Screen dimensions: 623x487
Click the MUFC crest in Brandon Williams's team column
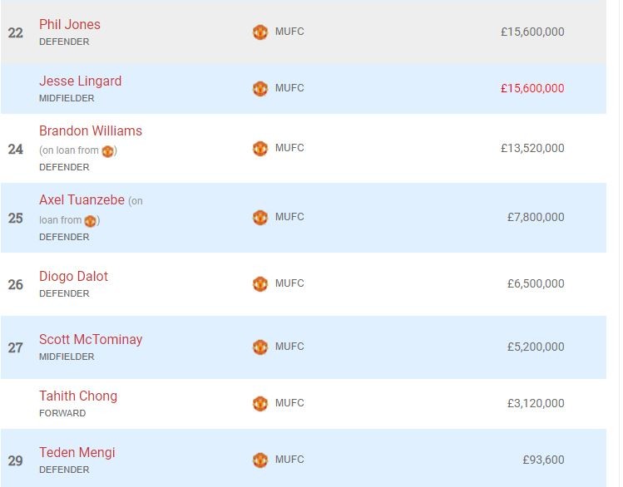260,148
